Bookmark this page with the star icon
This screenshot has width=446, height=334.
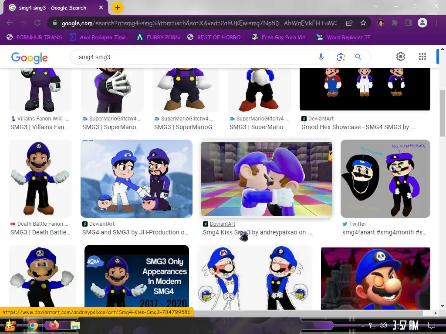point(363,23)
